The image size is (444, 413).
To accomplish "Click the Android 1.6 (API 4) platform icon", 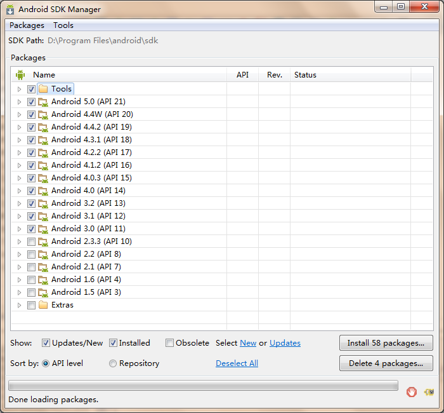I will tap(43, 280).
